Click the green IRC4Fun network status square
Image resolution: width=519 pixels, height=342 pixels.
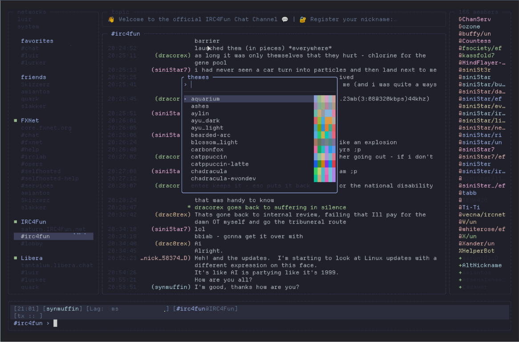point(16,222)
